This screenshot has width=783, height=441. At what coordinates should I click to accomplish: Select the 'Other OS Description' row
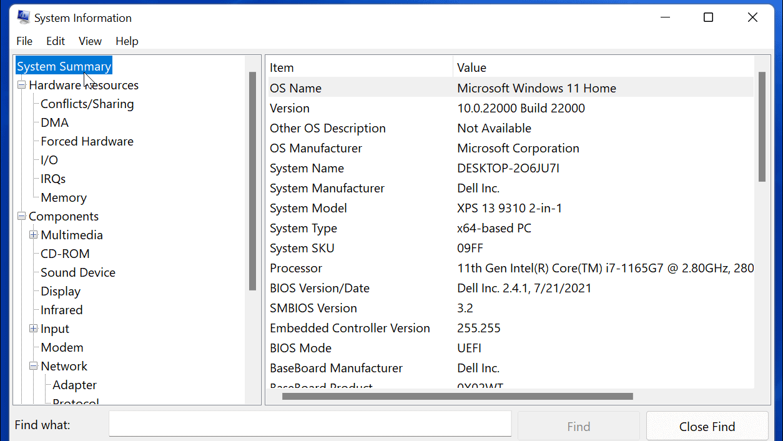511,128
